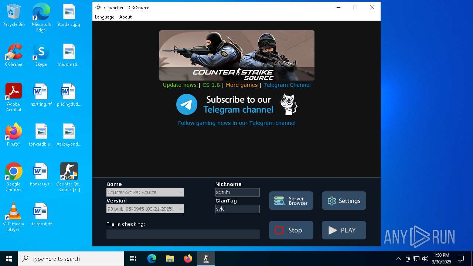Open VLC media player desktop shortcut
The width and height of the screenshot is (473, 266).
tap(14, 217)
